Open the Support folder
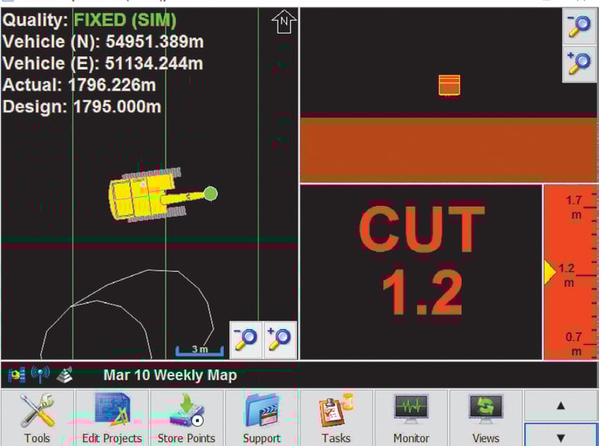This screenshot has width=599, height=446. coord(262,418)
